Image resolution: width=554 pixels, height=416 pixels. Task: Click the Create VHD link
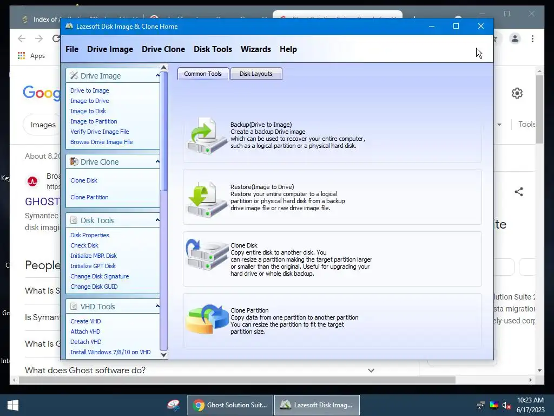(85, 321)
